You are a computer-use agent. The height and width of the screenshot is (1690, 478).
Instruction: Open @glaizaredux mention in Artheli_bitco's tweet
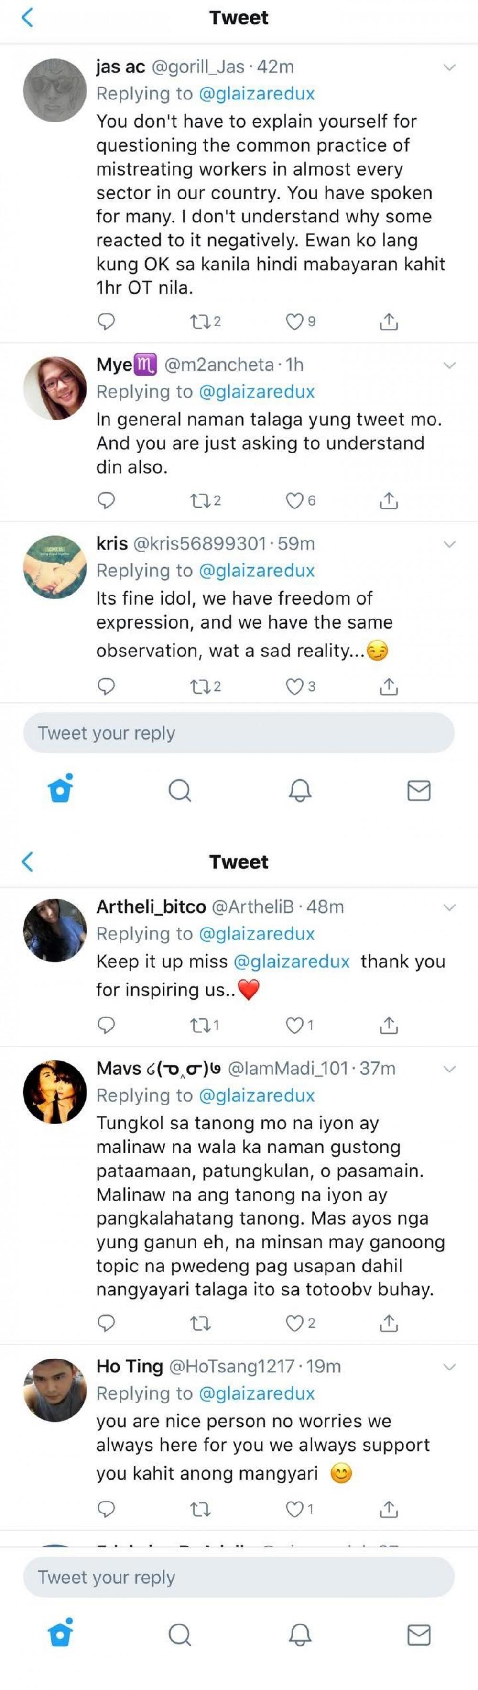pos(291,962)
